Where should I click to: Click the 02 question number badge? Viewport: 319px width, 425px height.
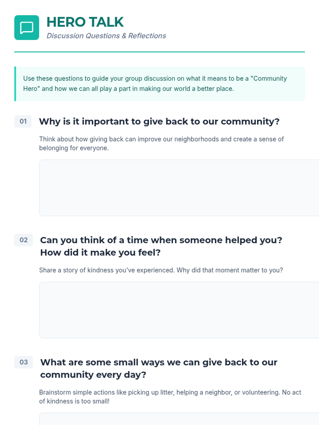tap(24, 240)
